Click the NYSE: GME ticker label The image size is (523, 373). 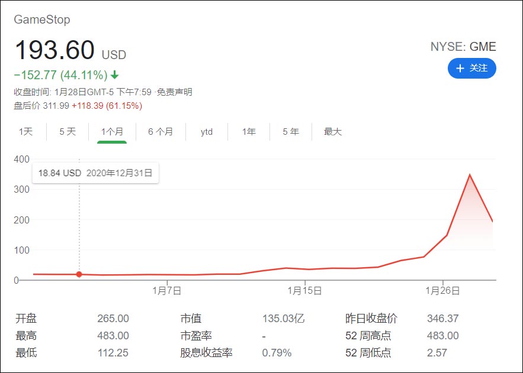[464, 46]
